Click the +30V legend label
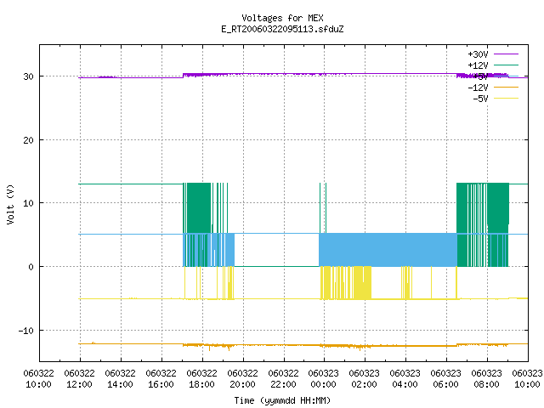This screenshot has height=408, width=544. [478, 54]
